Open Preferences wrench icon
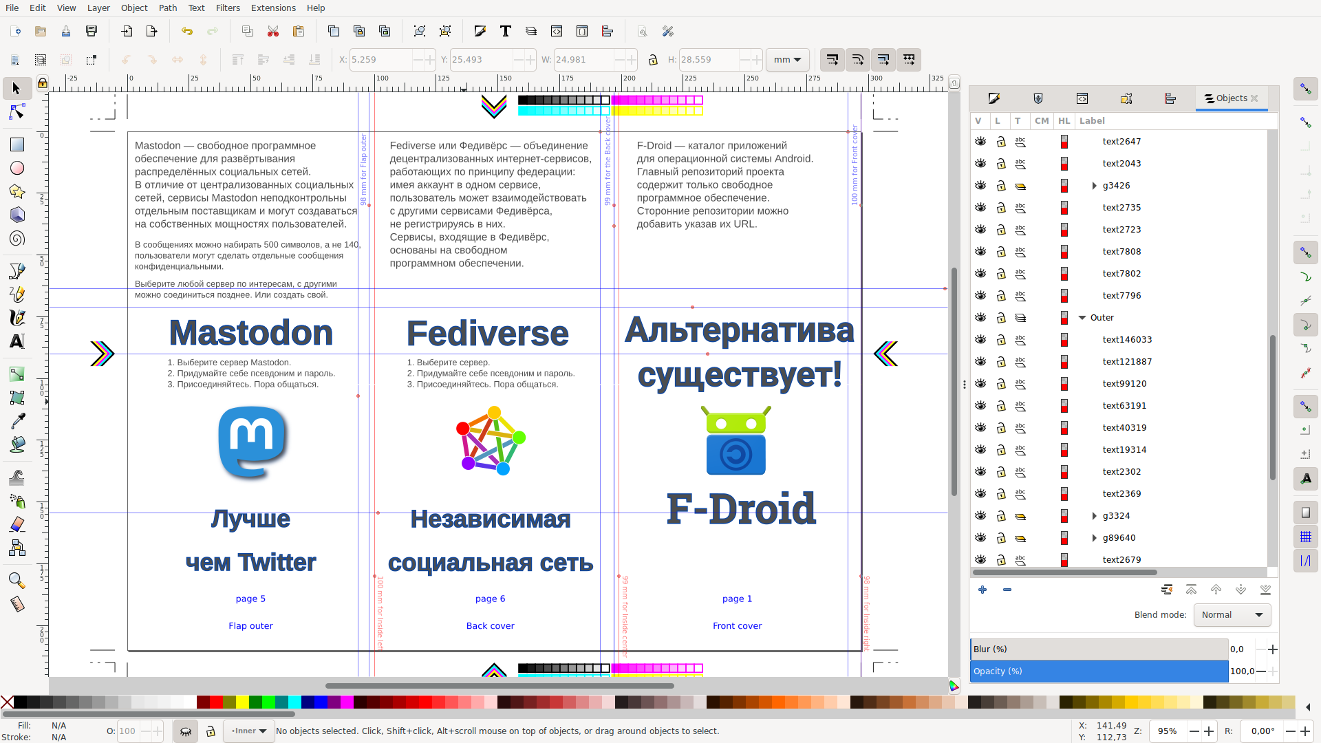The height and width of the screenshot is (743, 1321). tap(667, 31)
